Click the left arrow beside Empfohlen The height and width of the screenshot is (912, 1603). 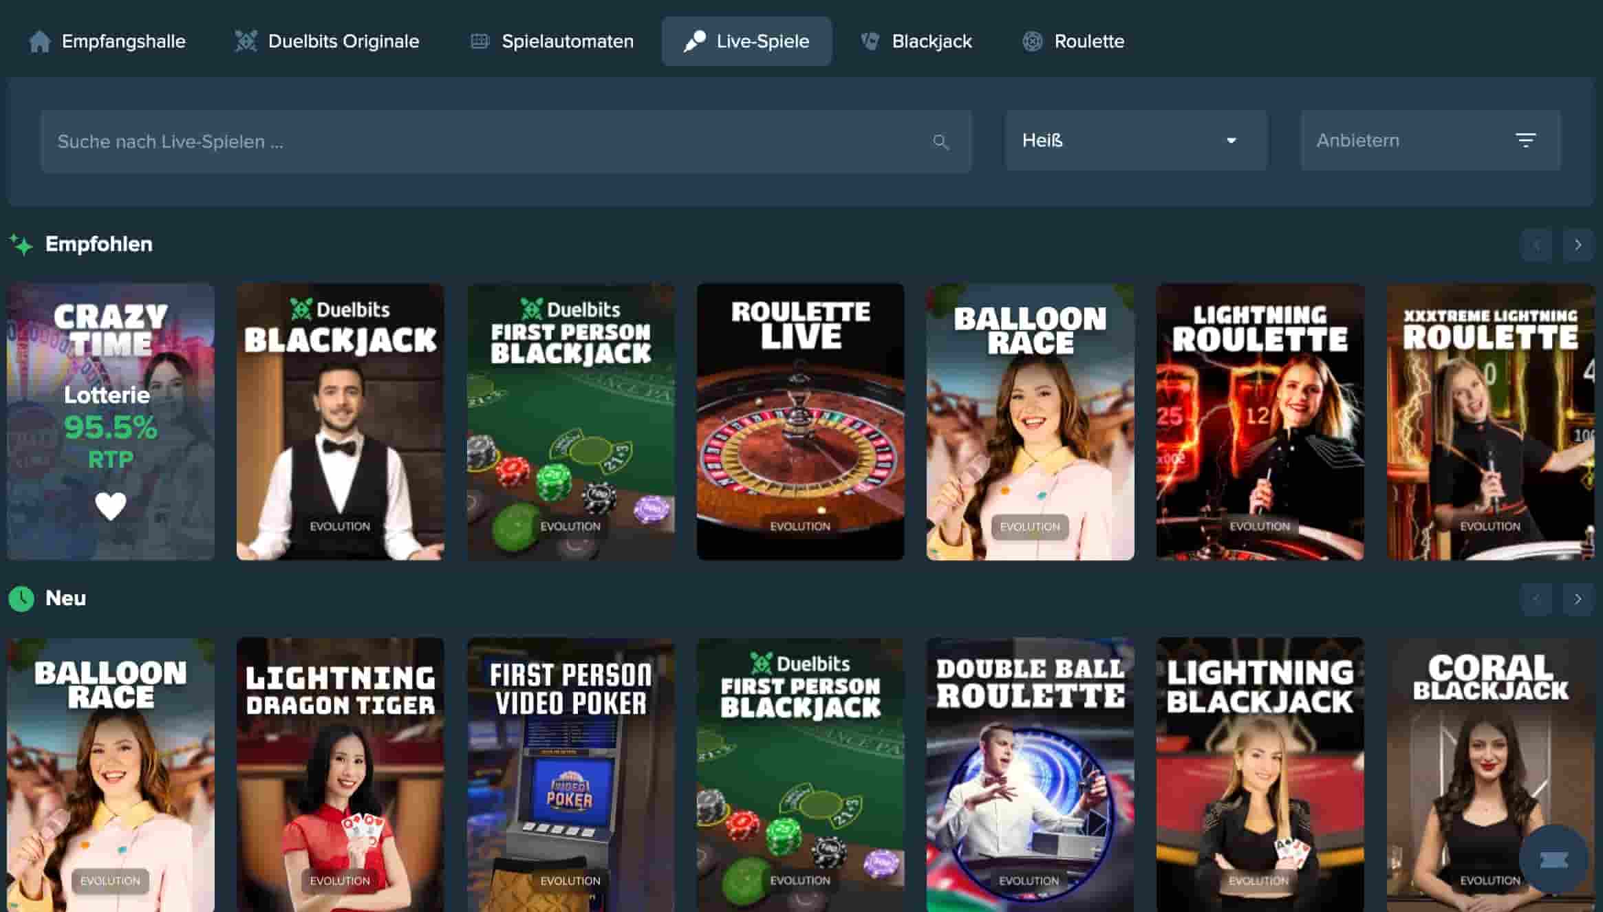(1537, 243)
